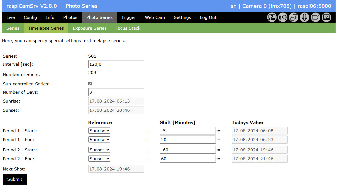337x191 pixels.
Task: Click into the Interval [sec] field
Action: [116, 64]
